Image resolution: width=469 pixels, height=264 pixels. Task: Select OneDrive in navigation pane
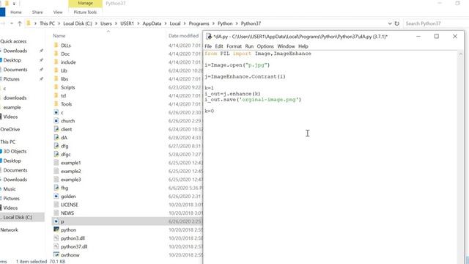tap(10, 129)
